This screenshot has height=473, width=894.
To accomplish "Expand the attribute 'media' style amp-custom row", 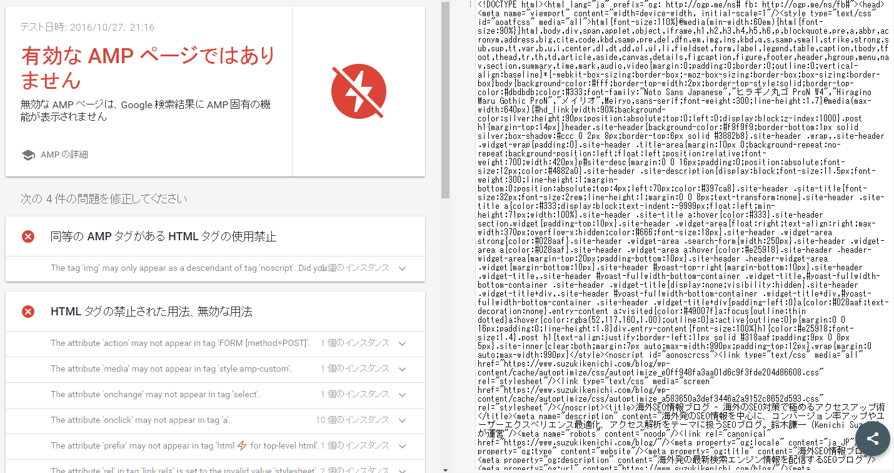I will [x=216, y=369].
